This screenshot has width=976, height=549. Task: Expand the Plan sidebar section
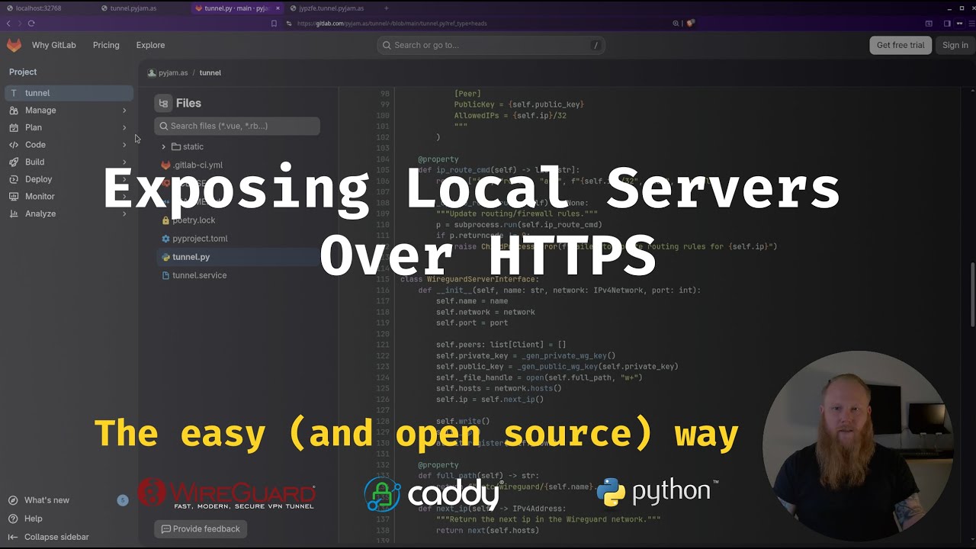pos(124,127)
